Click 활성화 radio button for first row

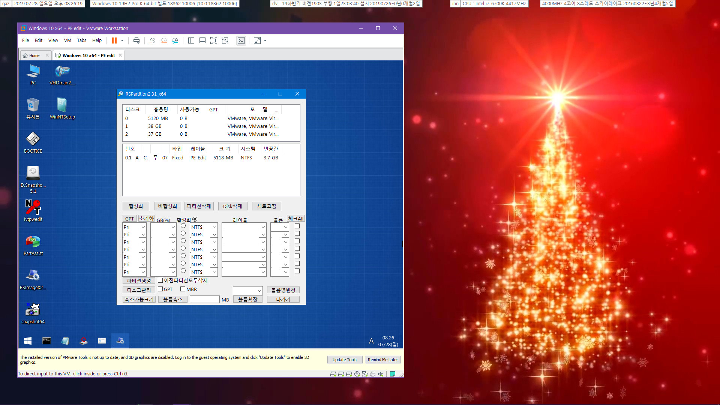point(183,226)
